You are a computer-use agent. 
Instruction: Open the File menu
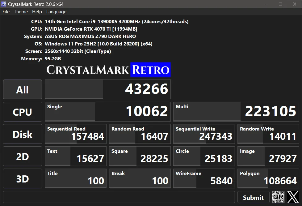coord(6,12)
